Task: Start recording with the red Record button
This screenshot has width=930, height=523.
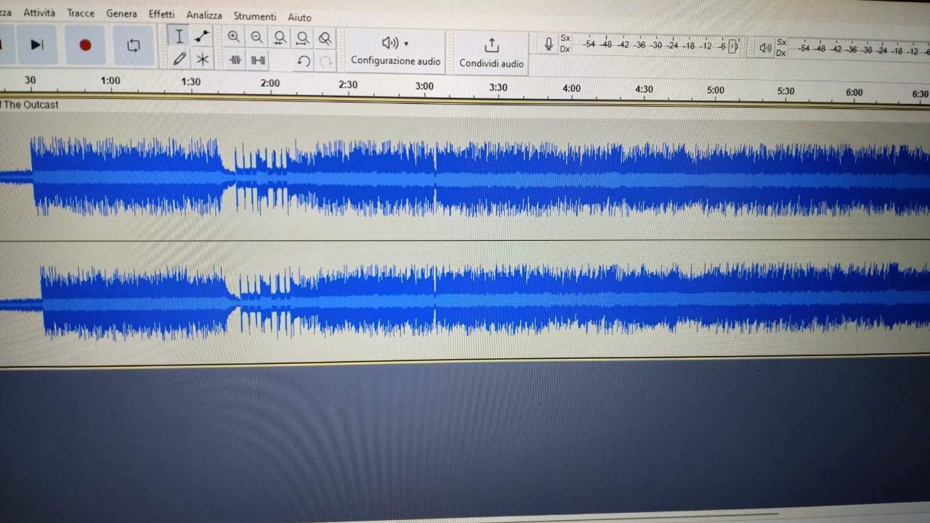Action: click(x=85, y=45)
